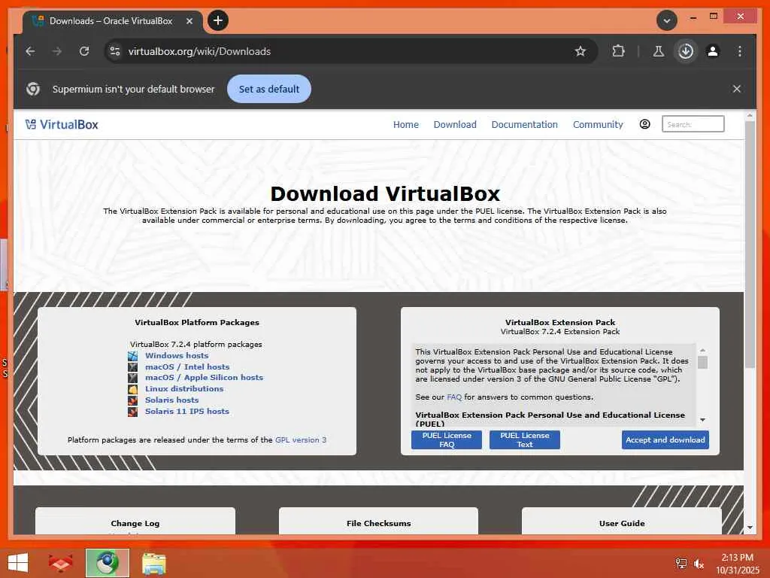This screenshot has width=770, height=578.
Task: Open macOS / Apple Silicon hosts link
Action: tap(204, 378)
